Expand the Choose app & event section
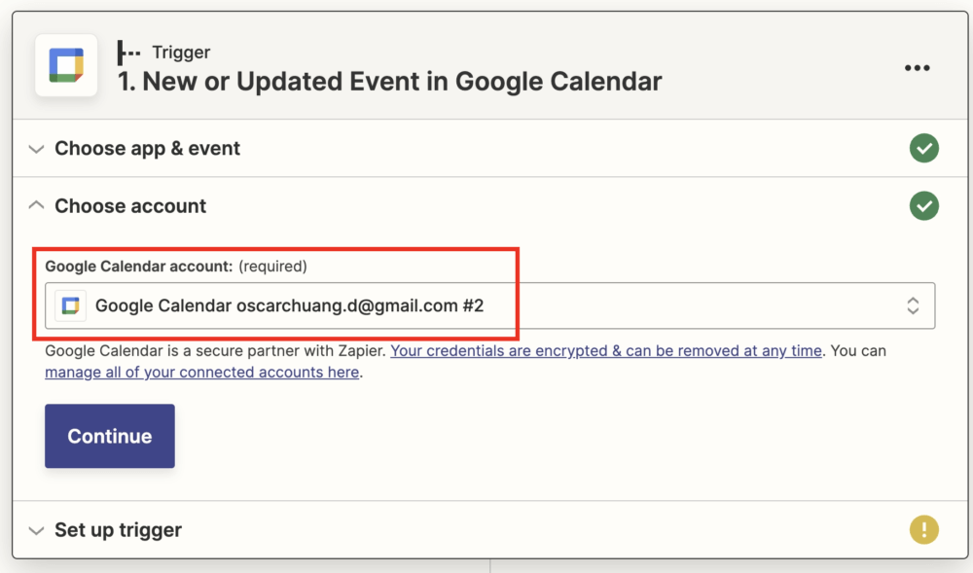This screenshot has height=573, width=973. tap(36, 149)
